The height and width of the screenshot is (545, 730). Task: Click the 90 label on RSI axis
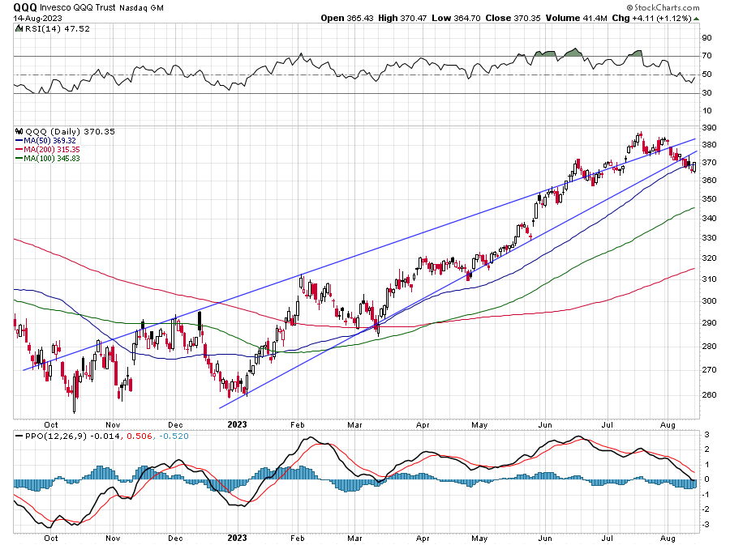[x=706, y=37]
